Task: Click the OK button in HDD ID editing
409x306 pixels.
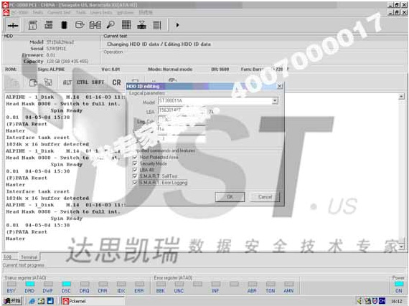Action: click(x=230, y=197)
